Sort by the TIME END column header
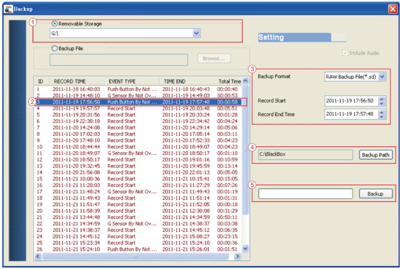 [x=187, y=81]
